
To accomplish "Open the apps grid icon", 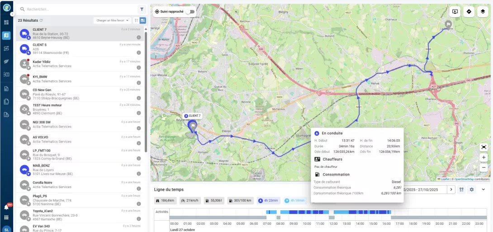I will click(x=6, y=217).
